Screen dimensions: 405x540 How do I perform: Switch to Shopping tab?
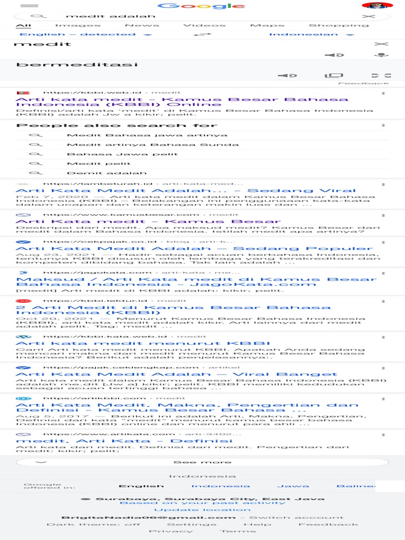(339, 25)
